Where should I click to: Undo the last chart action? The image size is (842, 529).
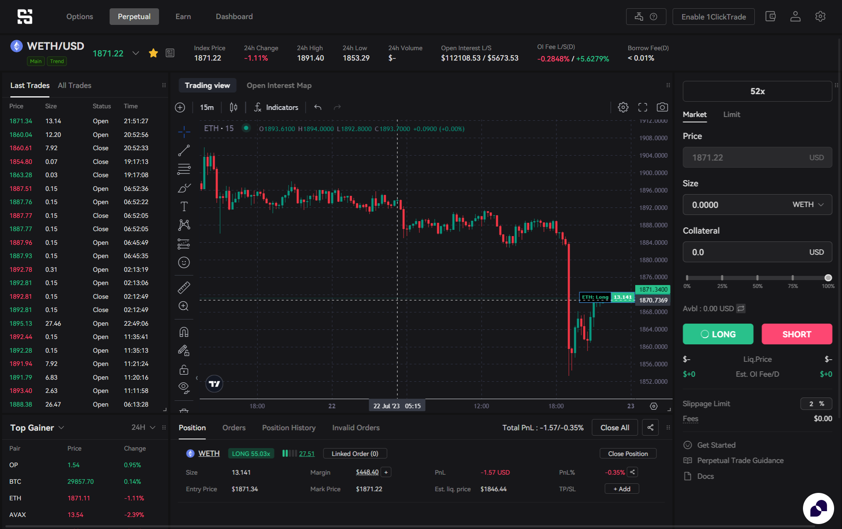coord(318,107)
